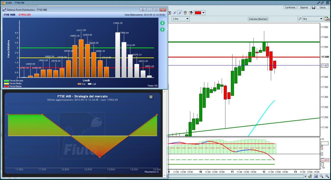Toggle the highlighted trendline drawing tool
Screen dimensions: 331x180
point(180,13)
